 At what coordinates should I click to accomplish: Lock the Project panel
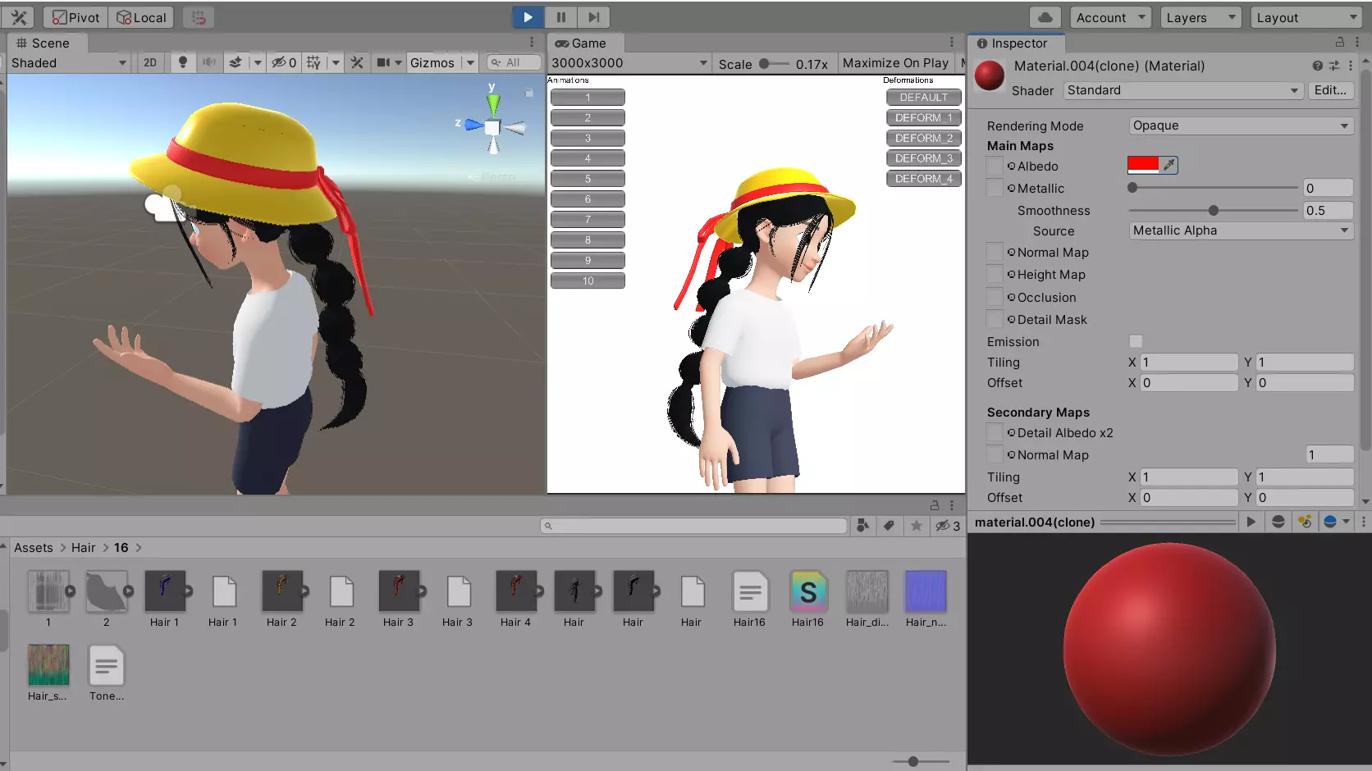tap(935, 505)
